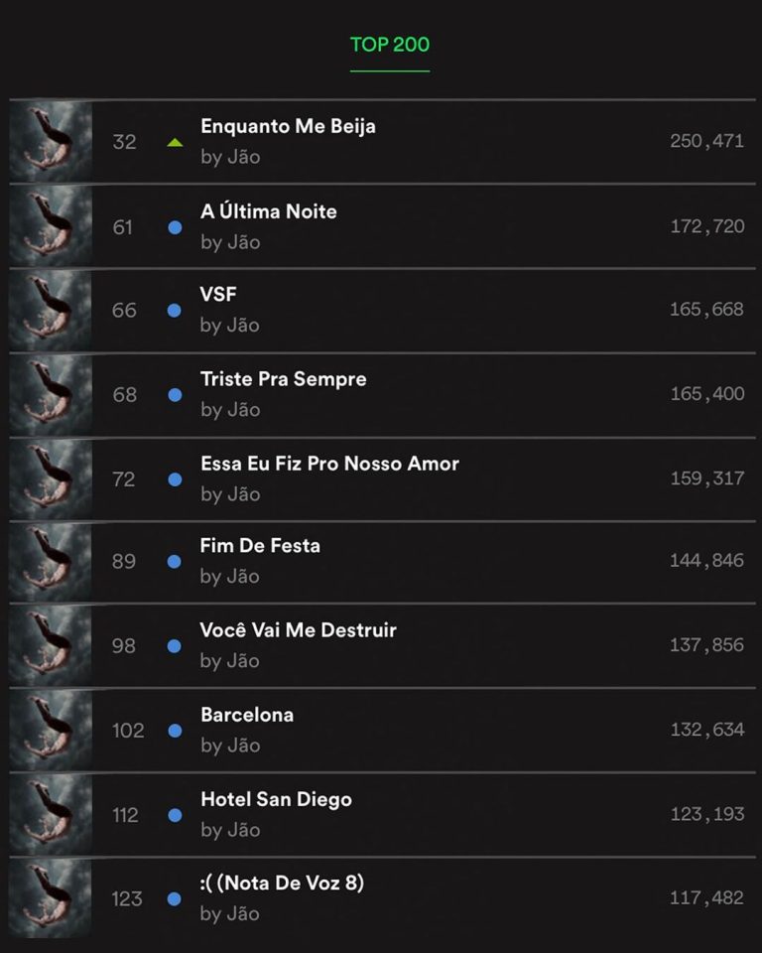Open the track Hotel San Diego
Image resolution: width=762 pixels, height=953 pixels.
277,799
